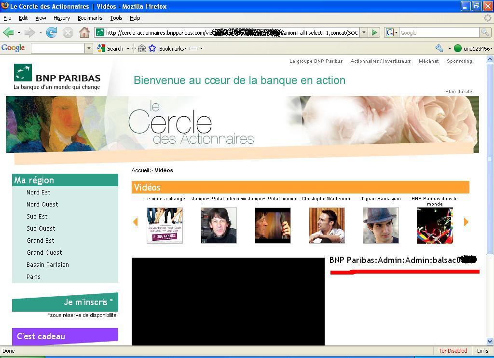Image resolution: width=494 pixels, height=358 pixels.
Task: Click the activity throbber in the menu bar
Action: tap(488, 18)
